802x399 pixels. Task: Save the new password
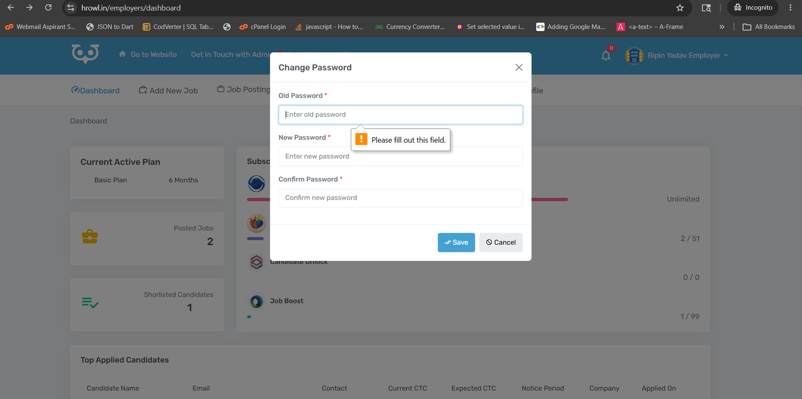tap(456, 242)
